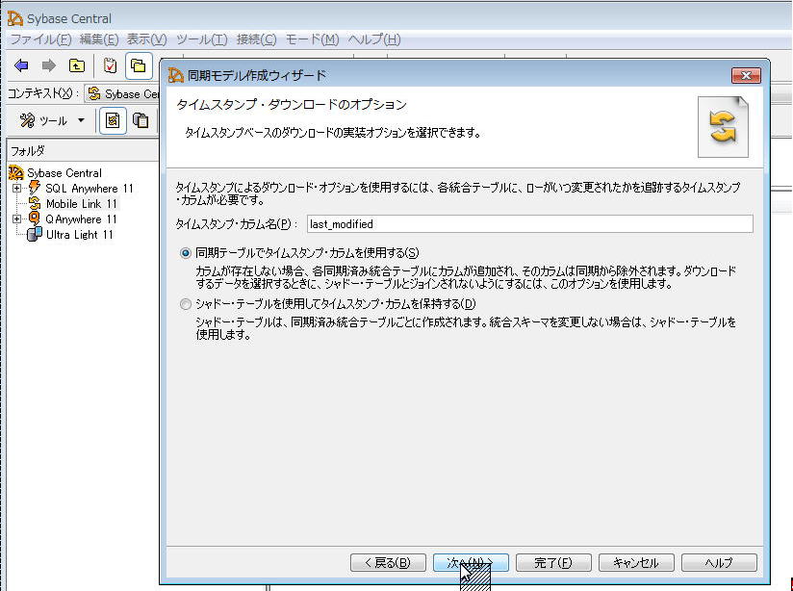Click the Sybase Central root tree node
The width and height of the screenshot is (793, 591).
click(x=64, y=173)
